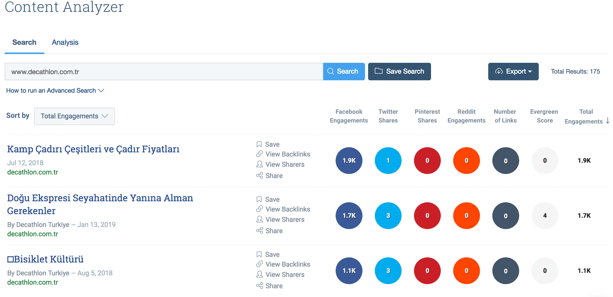Screen dimensions: 613x297
Task: Open Doğu Ekspresi Seyahatinde article title
Action: (x=100, y=204)
